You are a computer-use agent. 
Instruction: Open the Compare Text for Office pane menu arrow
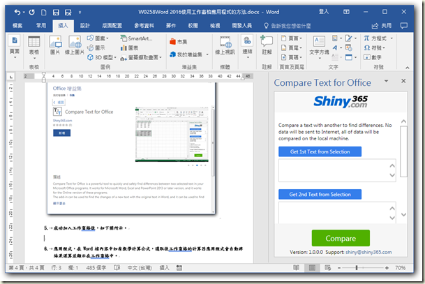click(x=386, y=81)
